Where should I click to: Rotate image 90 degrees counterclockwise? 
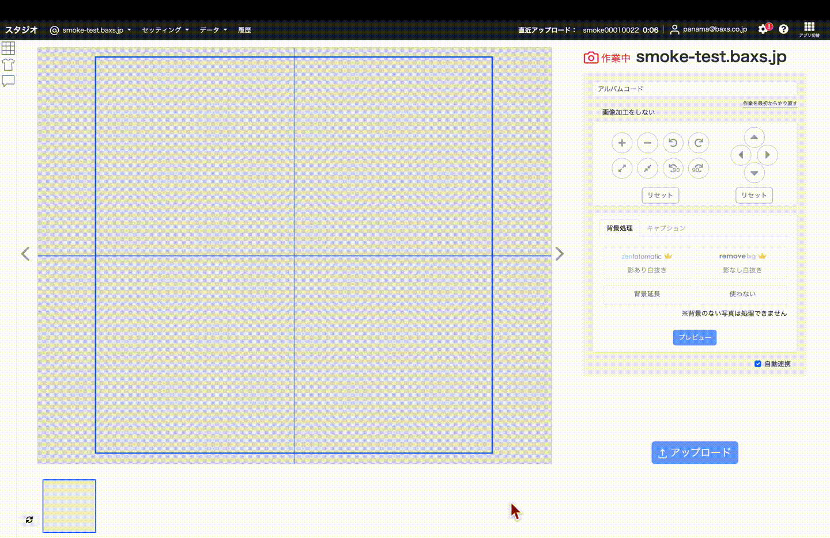click(673, 169)
